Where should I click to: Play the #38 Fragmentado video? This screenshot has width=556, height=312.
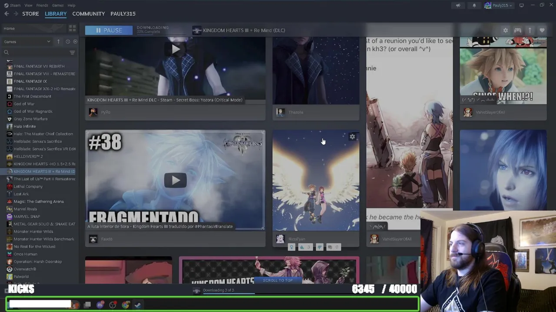point(175,180)
